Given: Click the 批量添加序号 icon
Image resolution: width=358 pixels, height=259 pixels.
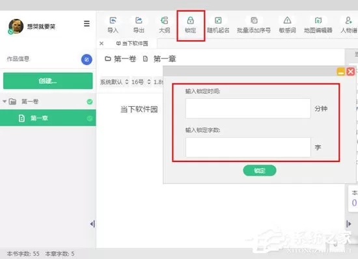Looking at the screenshot, I should [x=254, y=21].
